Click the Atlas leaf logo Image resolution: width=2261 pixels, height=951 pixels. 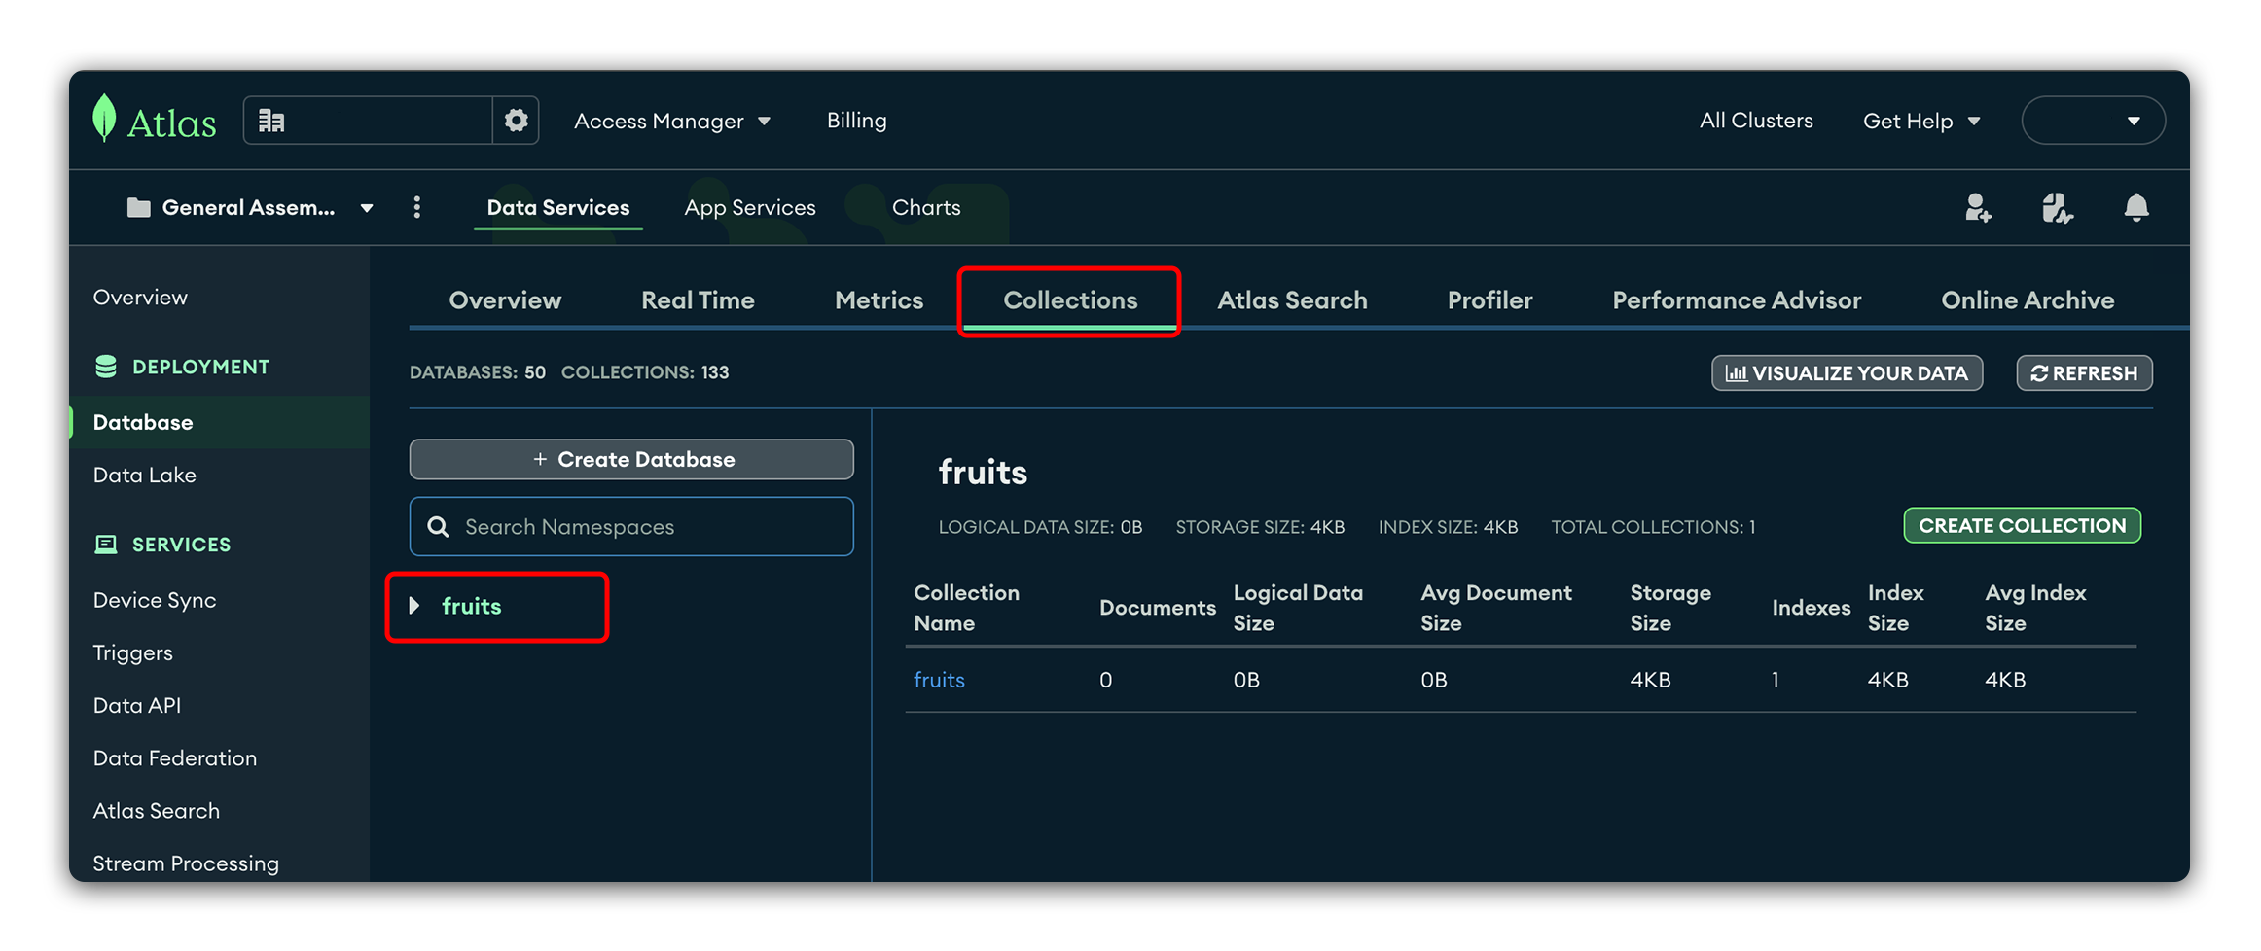click(x=104, y=120)
